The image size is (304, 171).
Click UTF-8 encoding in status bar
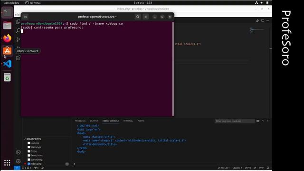(248, 168)
